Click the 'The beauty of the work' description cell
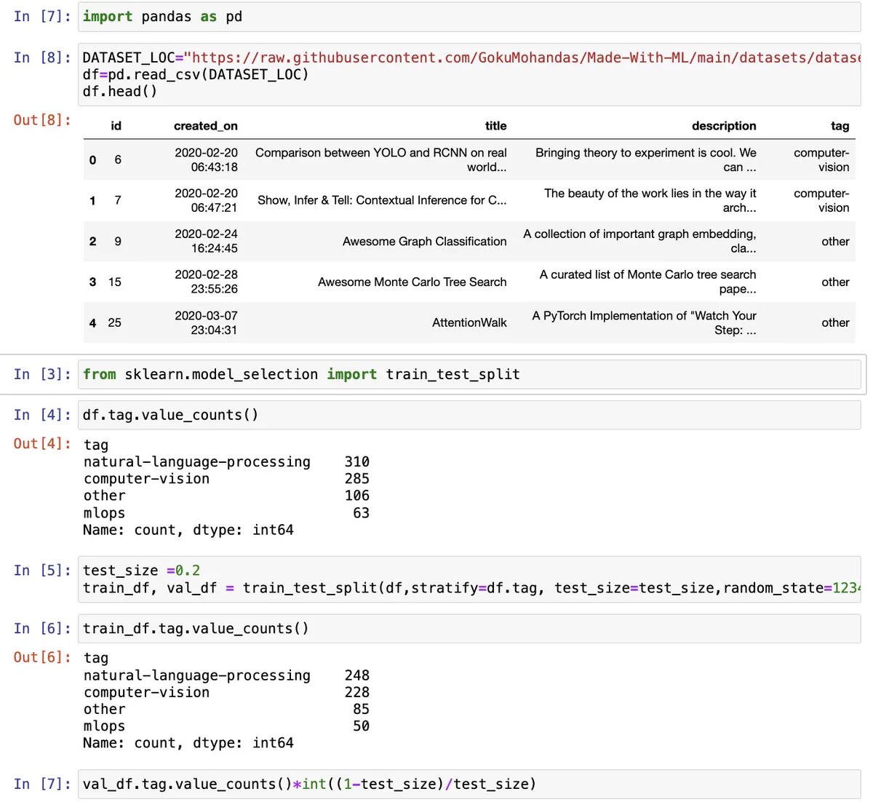This screenshot has height=802, width=873. tap(650, 200)
